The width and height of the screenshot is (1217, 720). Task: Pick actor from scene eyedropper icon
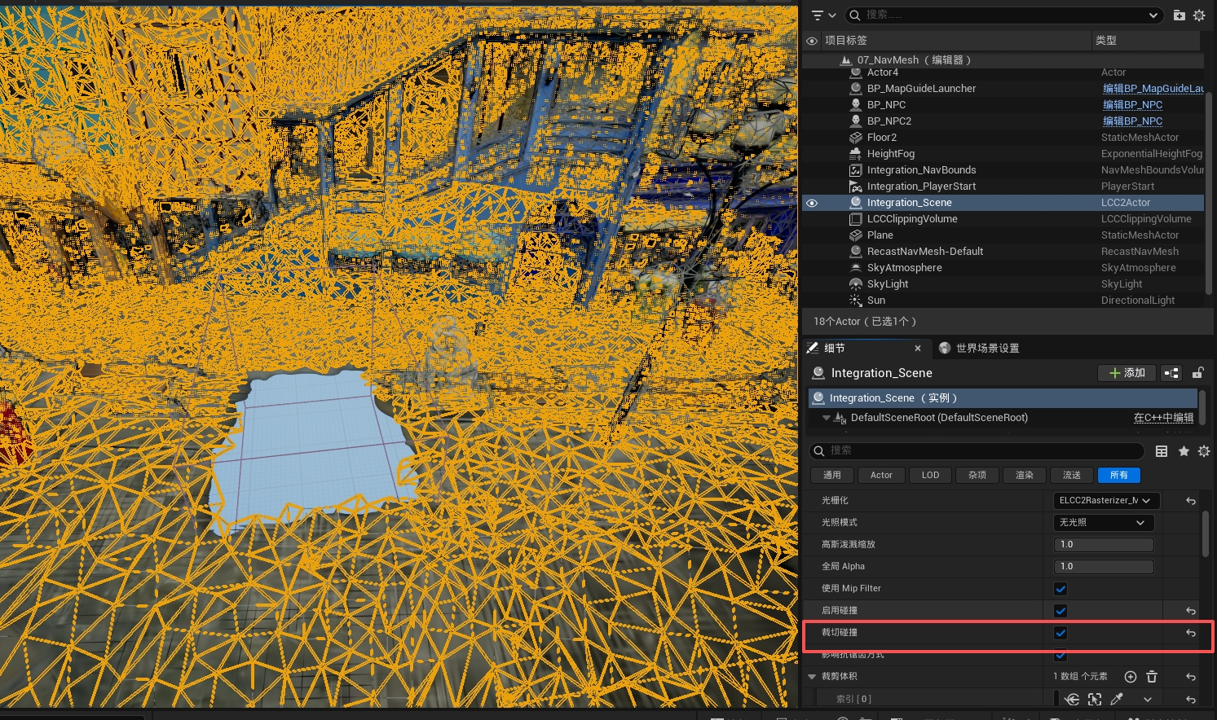point(1117,699)
